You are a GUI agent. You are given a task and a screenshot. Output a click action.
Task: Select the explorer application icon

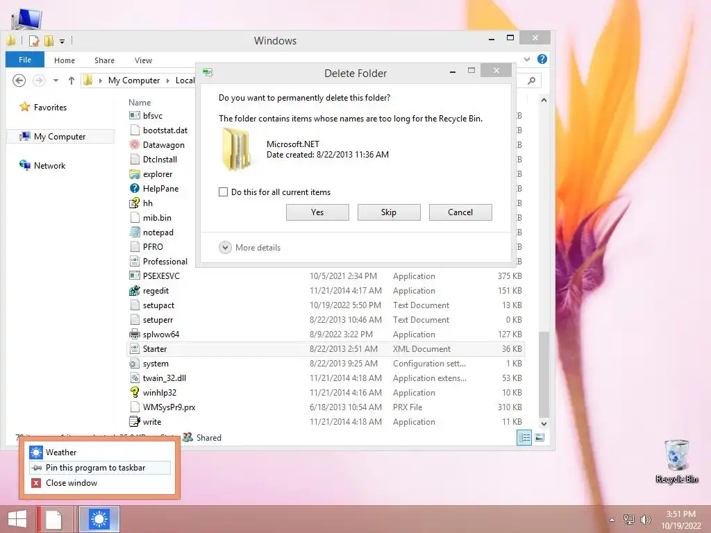(x=135, y=174)
